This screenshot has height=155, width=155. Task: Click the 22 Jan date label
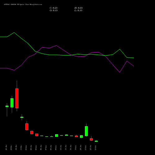click(x=91, y=148)
